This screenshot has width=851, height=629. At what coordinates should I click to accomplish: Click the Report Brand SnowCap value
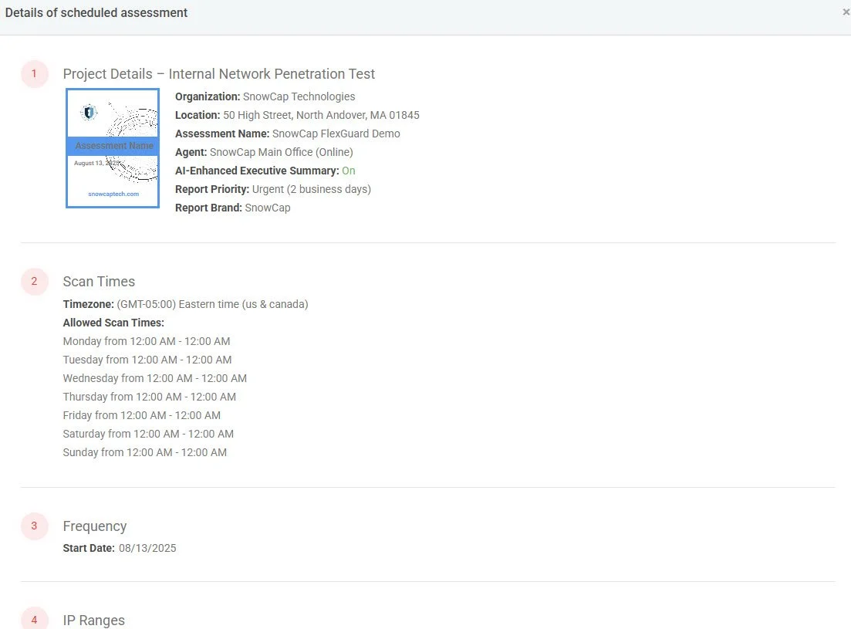[x=268, y=208]
